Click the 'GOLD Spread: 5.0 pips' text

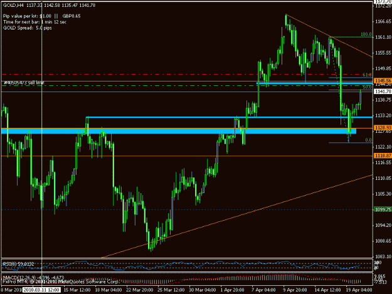27,28
